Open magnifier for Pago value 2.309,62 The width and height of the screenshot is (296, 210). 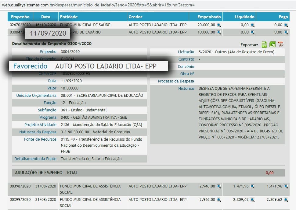[286, 200]
